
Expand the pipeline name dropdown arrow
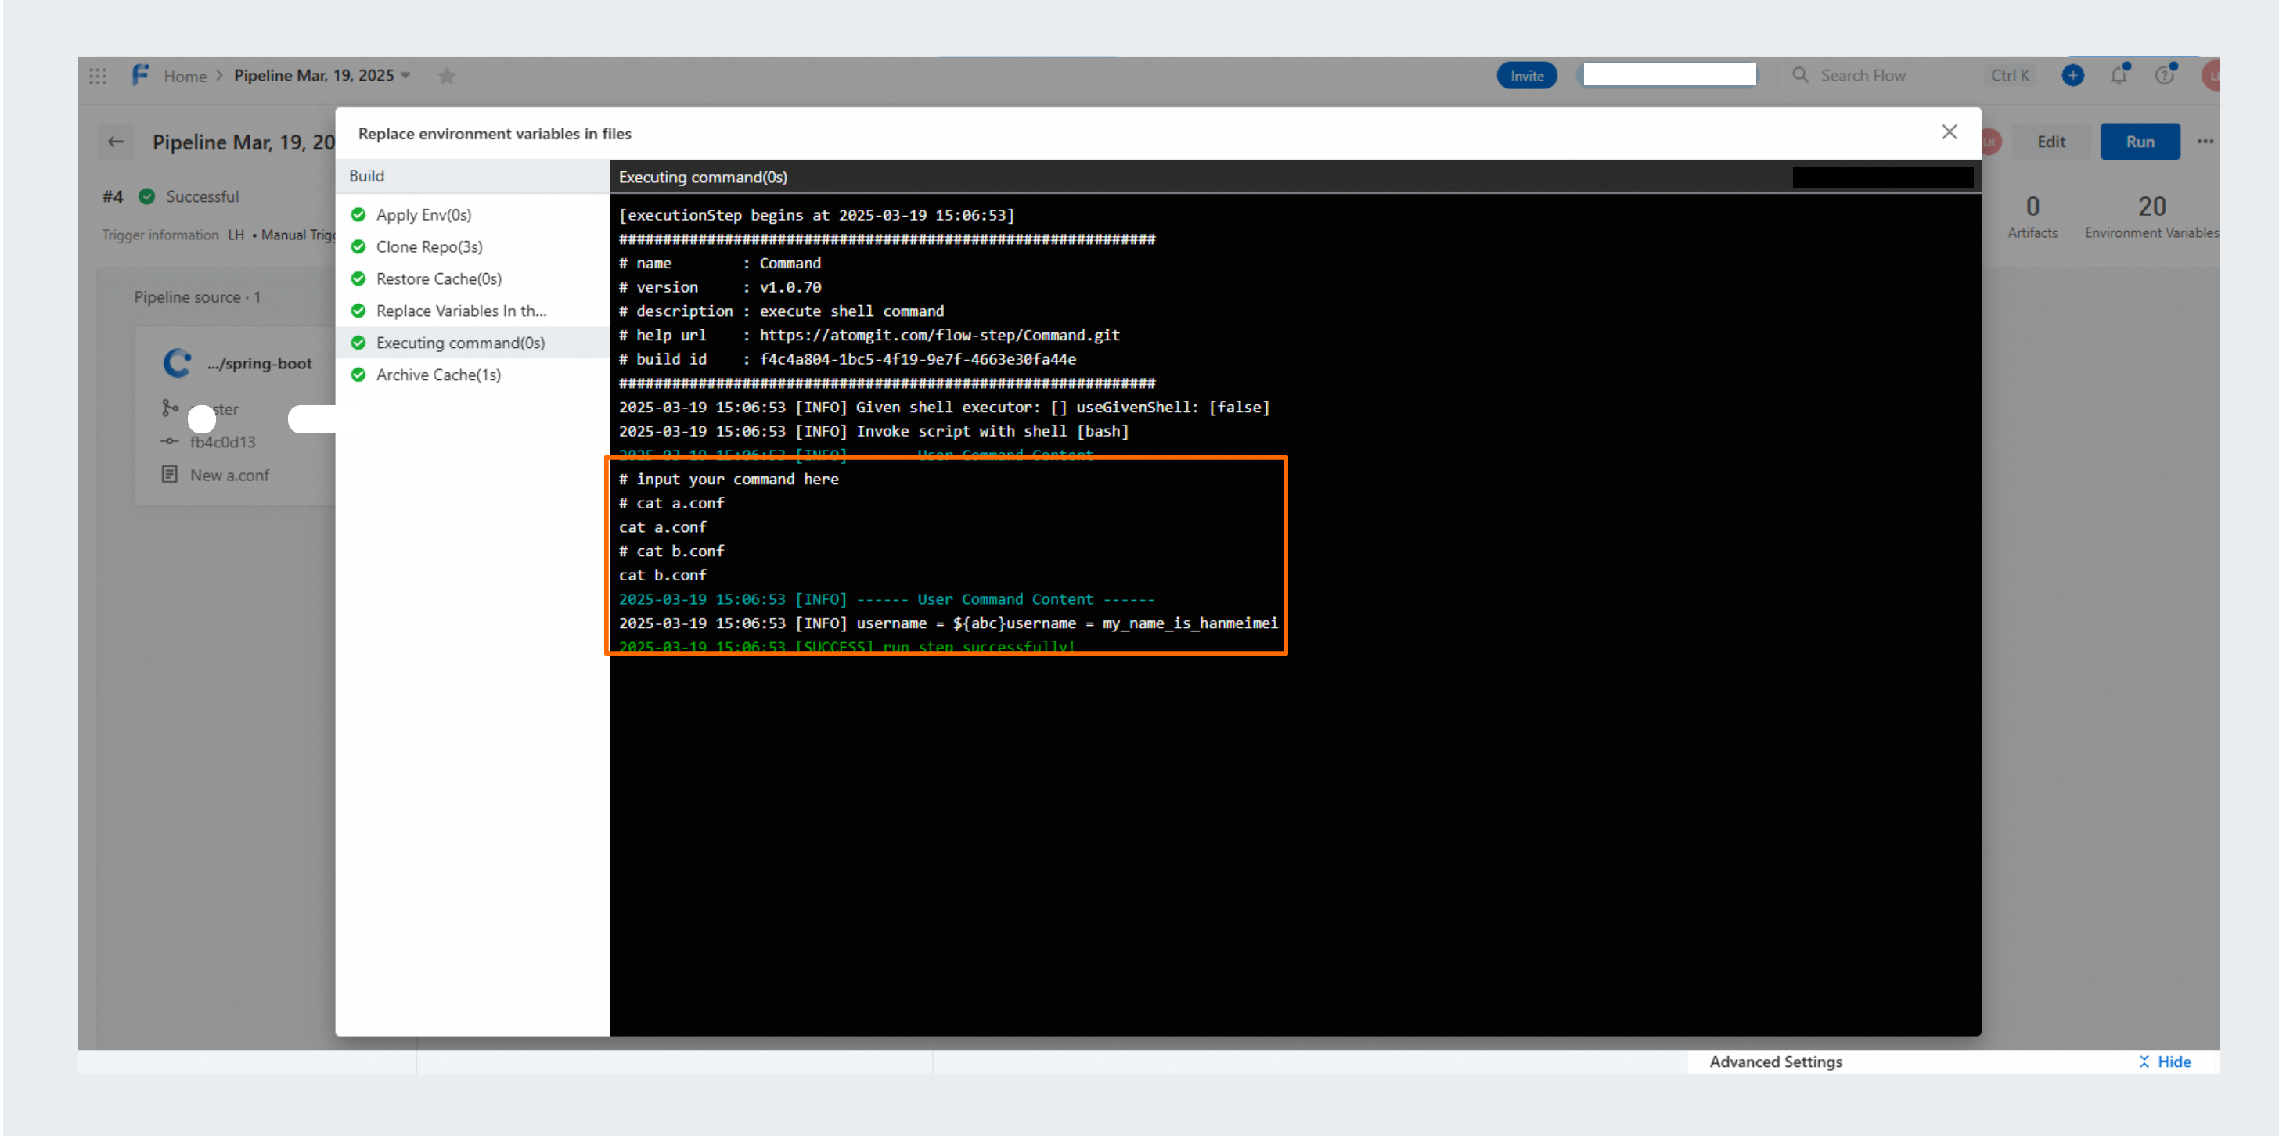405,76
